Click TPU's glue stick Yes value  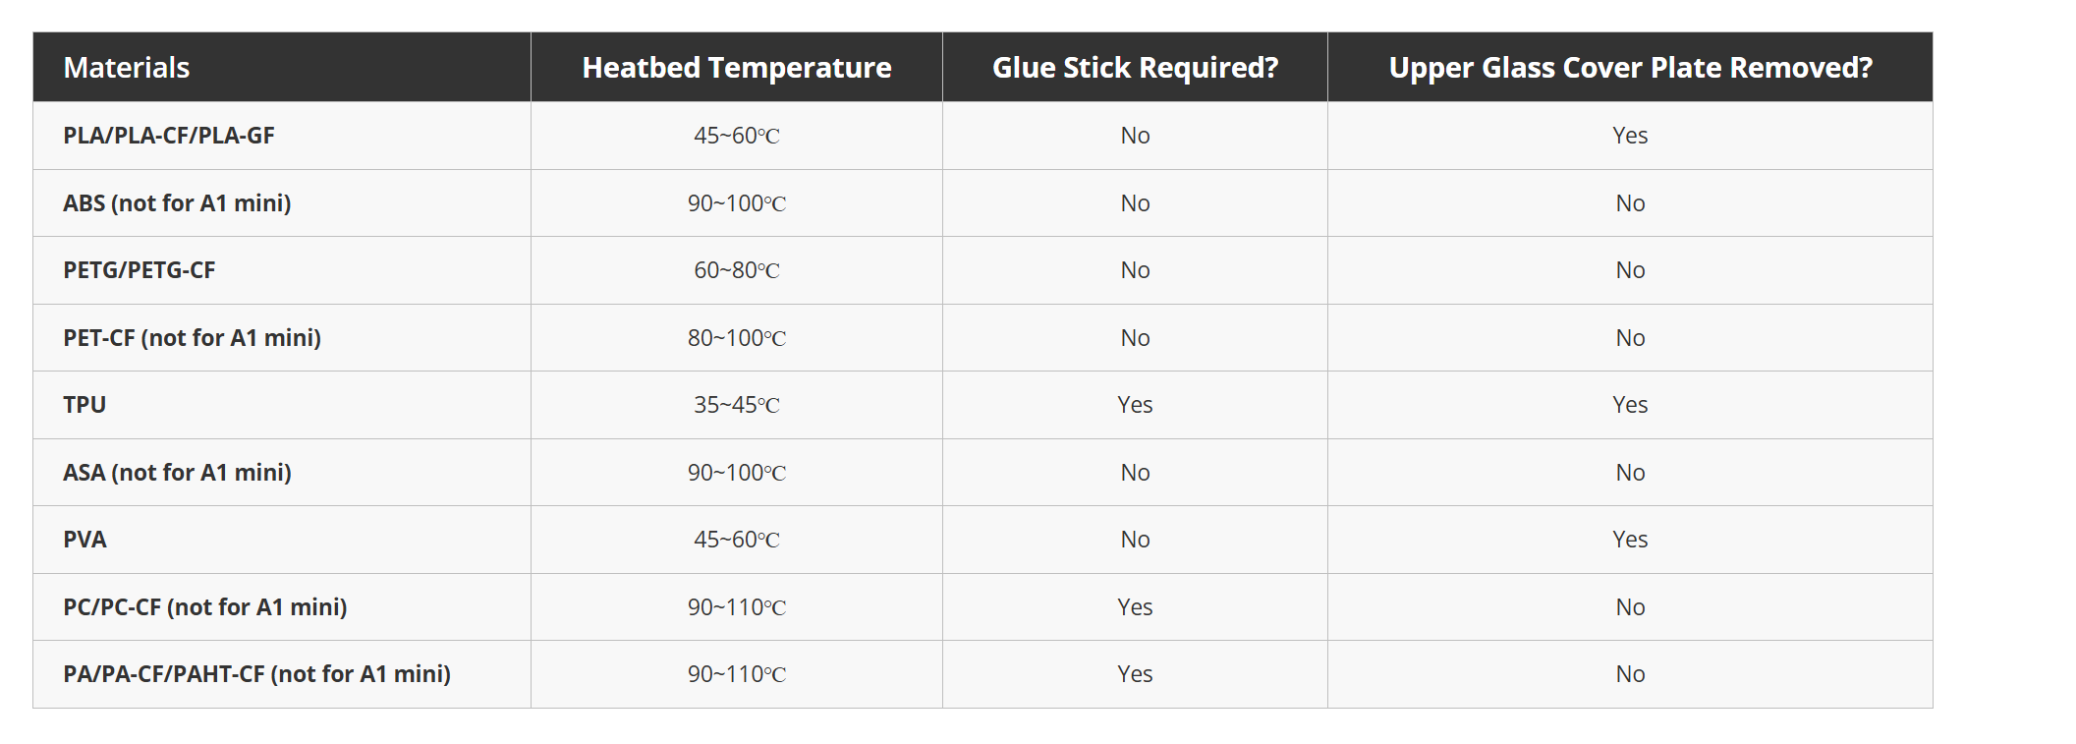click(1135, 405)
